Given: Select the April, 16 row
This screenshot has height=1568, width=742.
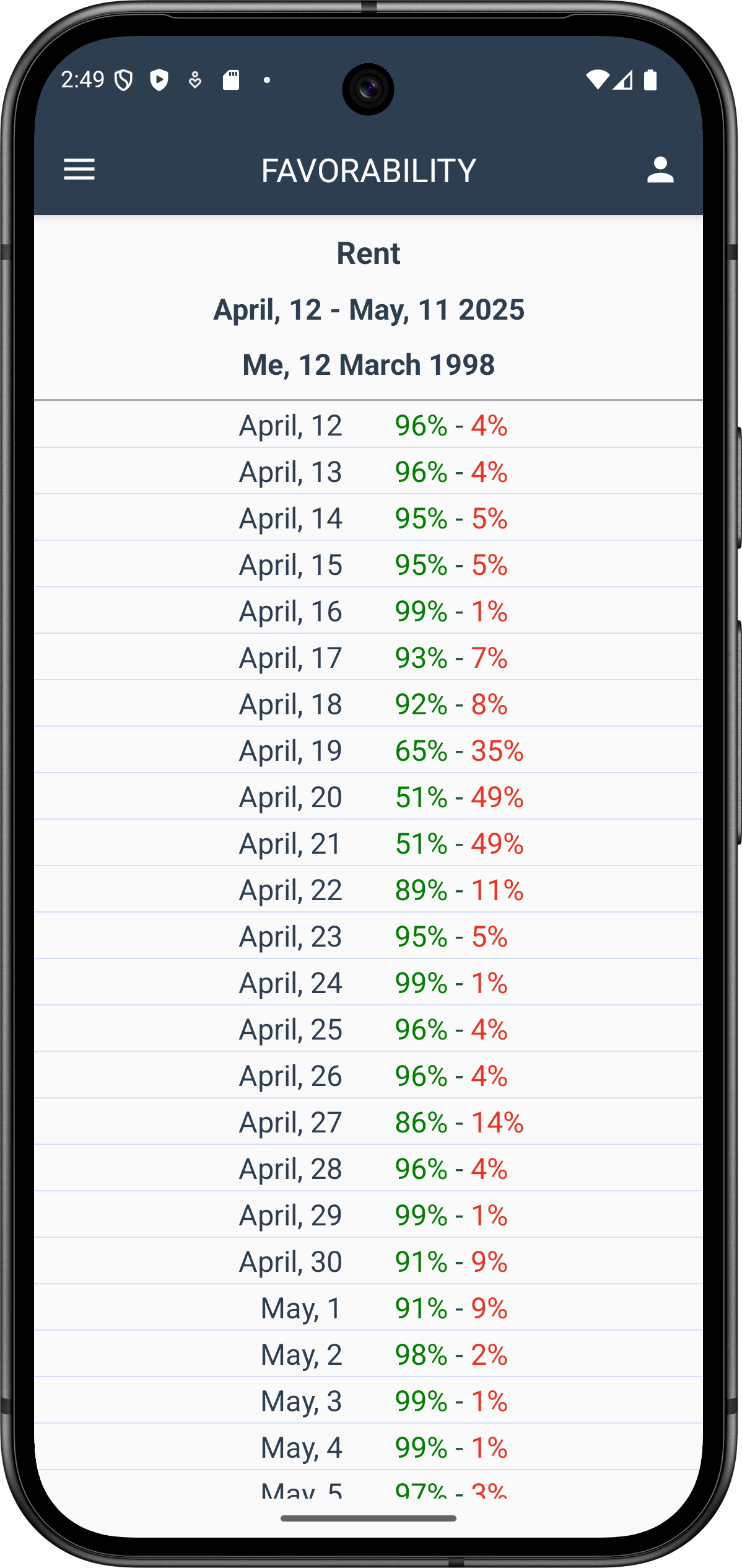Looking at the screenshot, I should pos(369,611).
